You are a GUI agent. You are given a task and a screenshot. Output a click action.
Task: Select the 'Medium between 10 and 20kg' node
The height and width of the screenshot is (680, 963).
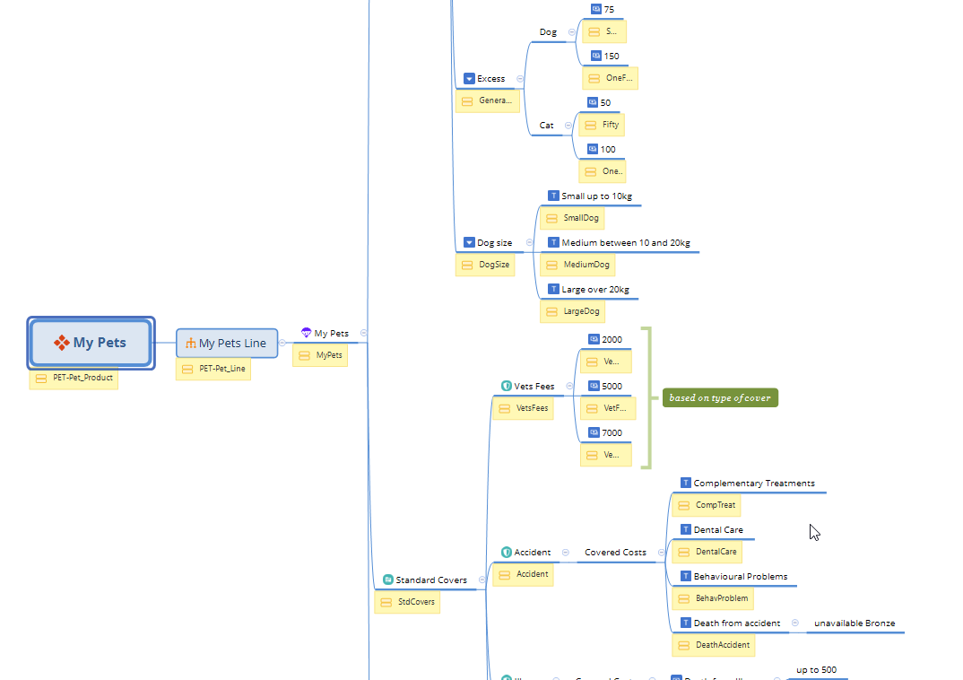[625, 243]
